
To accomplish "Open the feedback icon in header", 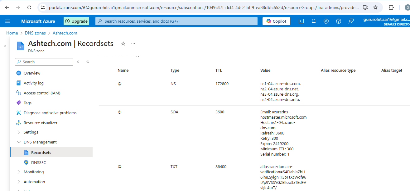I will click(x=351, y=21).
